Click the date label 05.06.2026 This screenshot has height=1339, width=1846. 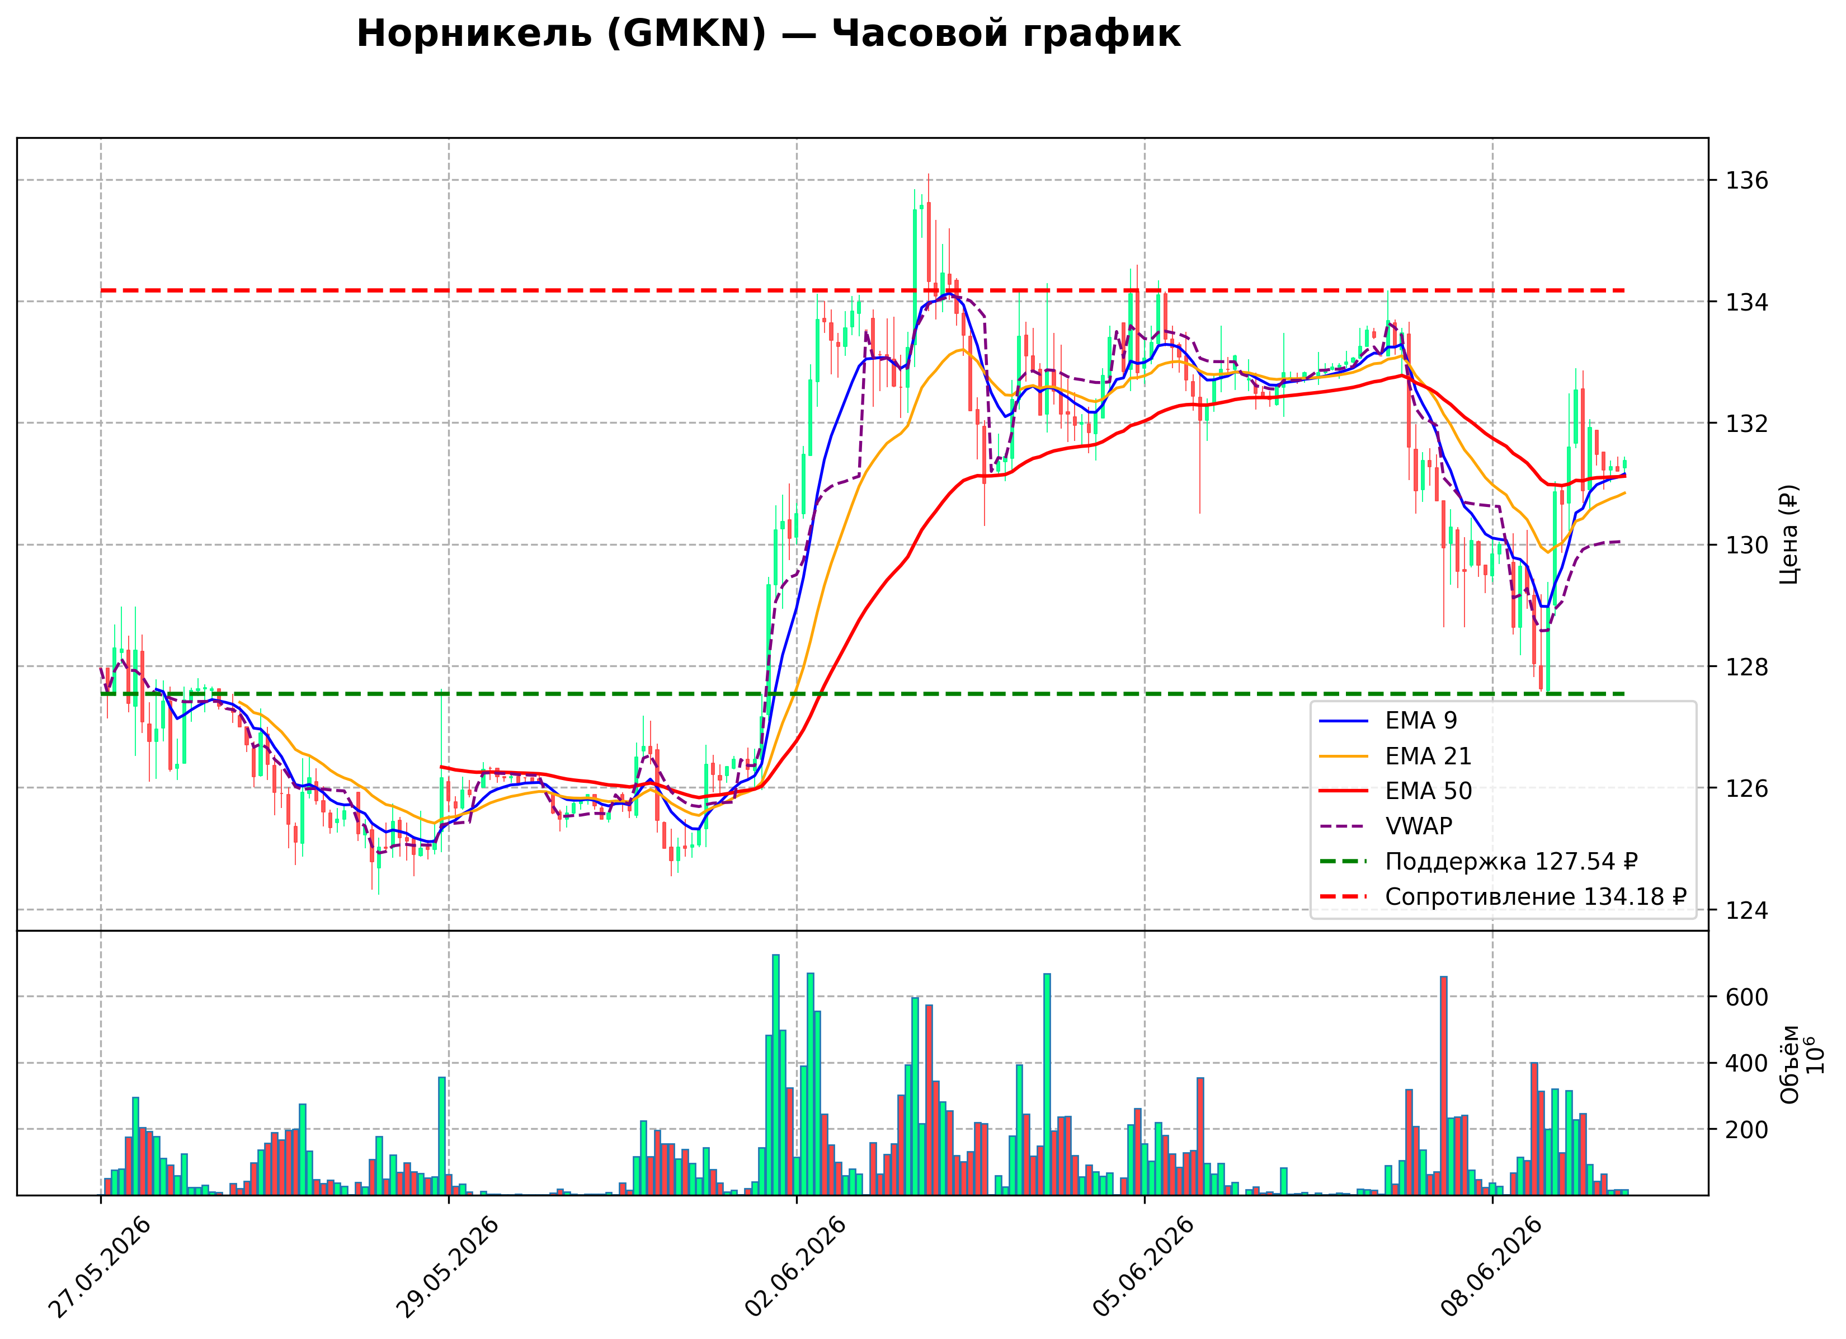coord(1143,1267)
